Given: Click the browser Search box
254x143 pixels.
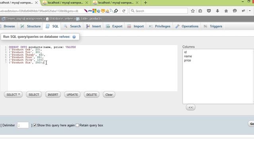Looking at the screenshot, I should pyautogui.click(x=158, y=11).
